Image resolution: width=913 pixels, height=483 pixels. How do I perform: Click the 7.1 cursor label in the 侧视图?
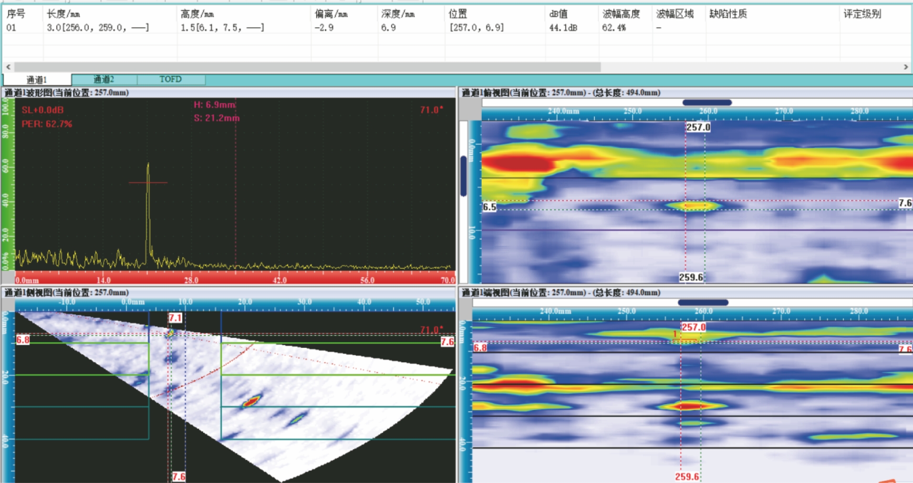pyautogui.click(x=175, y=318)
